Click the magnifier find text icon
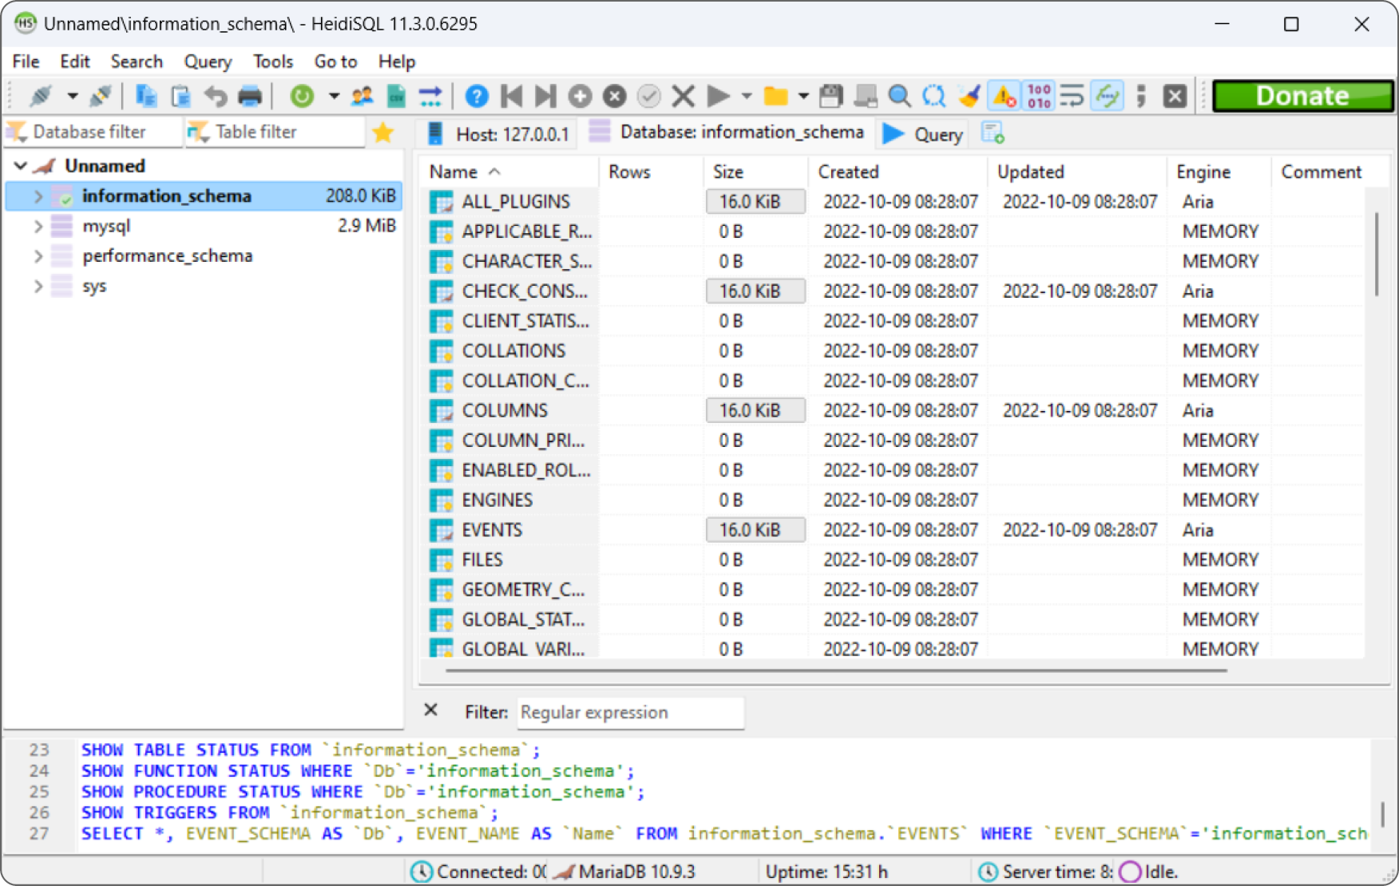Image resolution: width=1399 pixels, height=886 pixels. (x=900, y=97)
